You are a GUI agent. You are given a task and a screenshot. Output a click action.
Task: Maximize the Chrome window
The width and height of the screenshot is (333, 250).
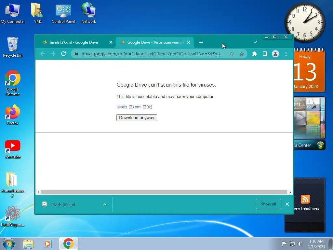[275, 37]
